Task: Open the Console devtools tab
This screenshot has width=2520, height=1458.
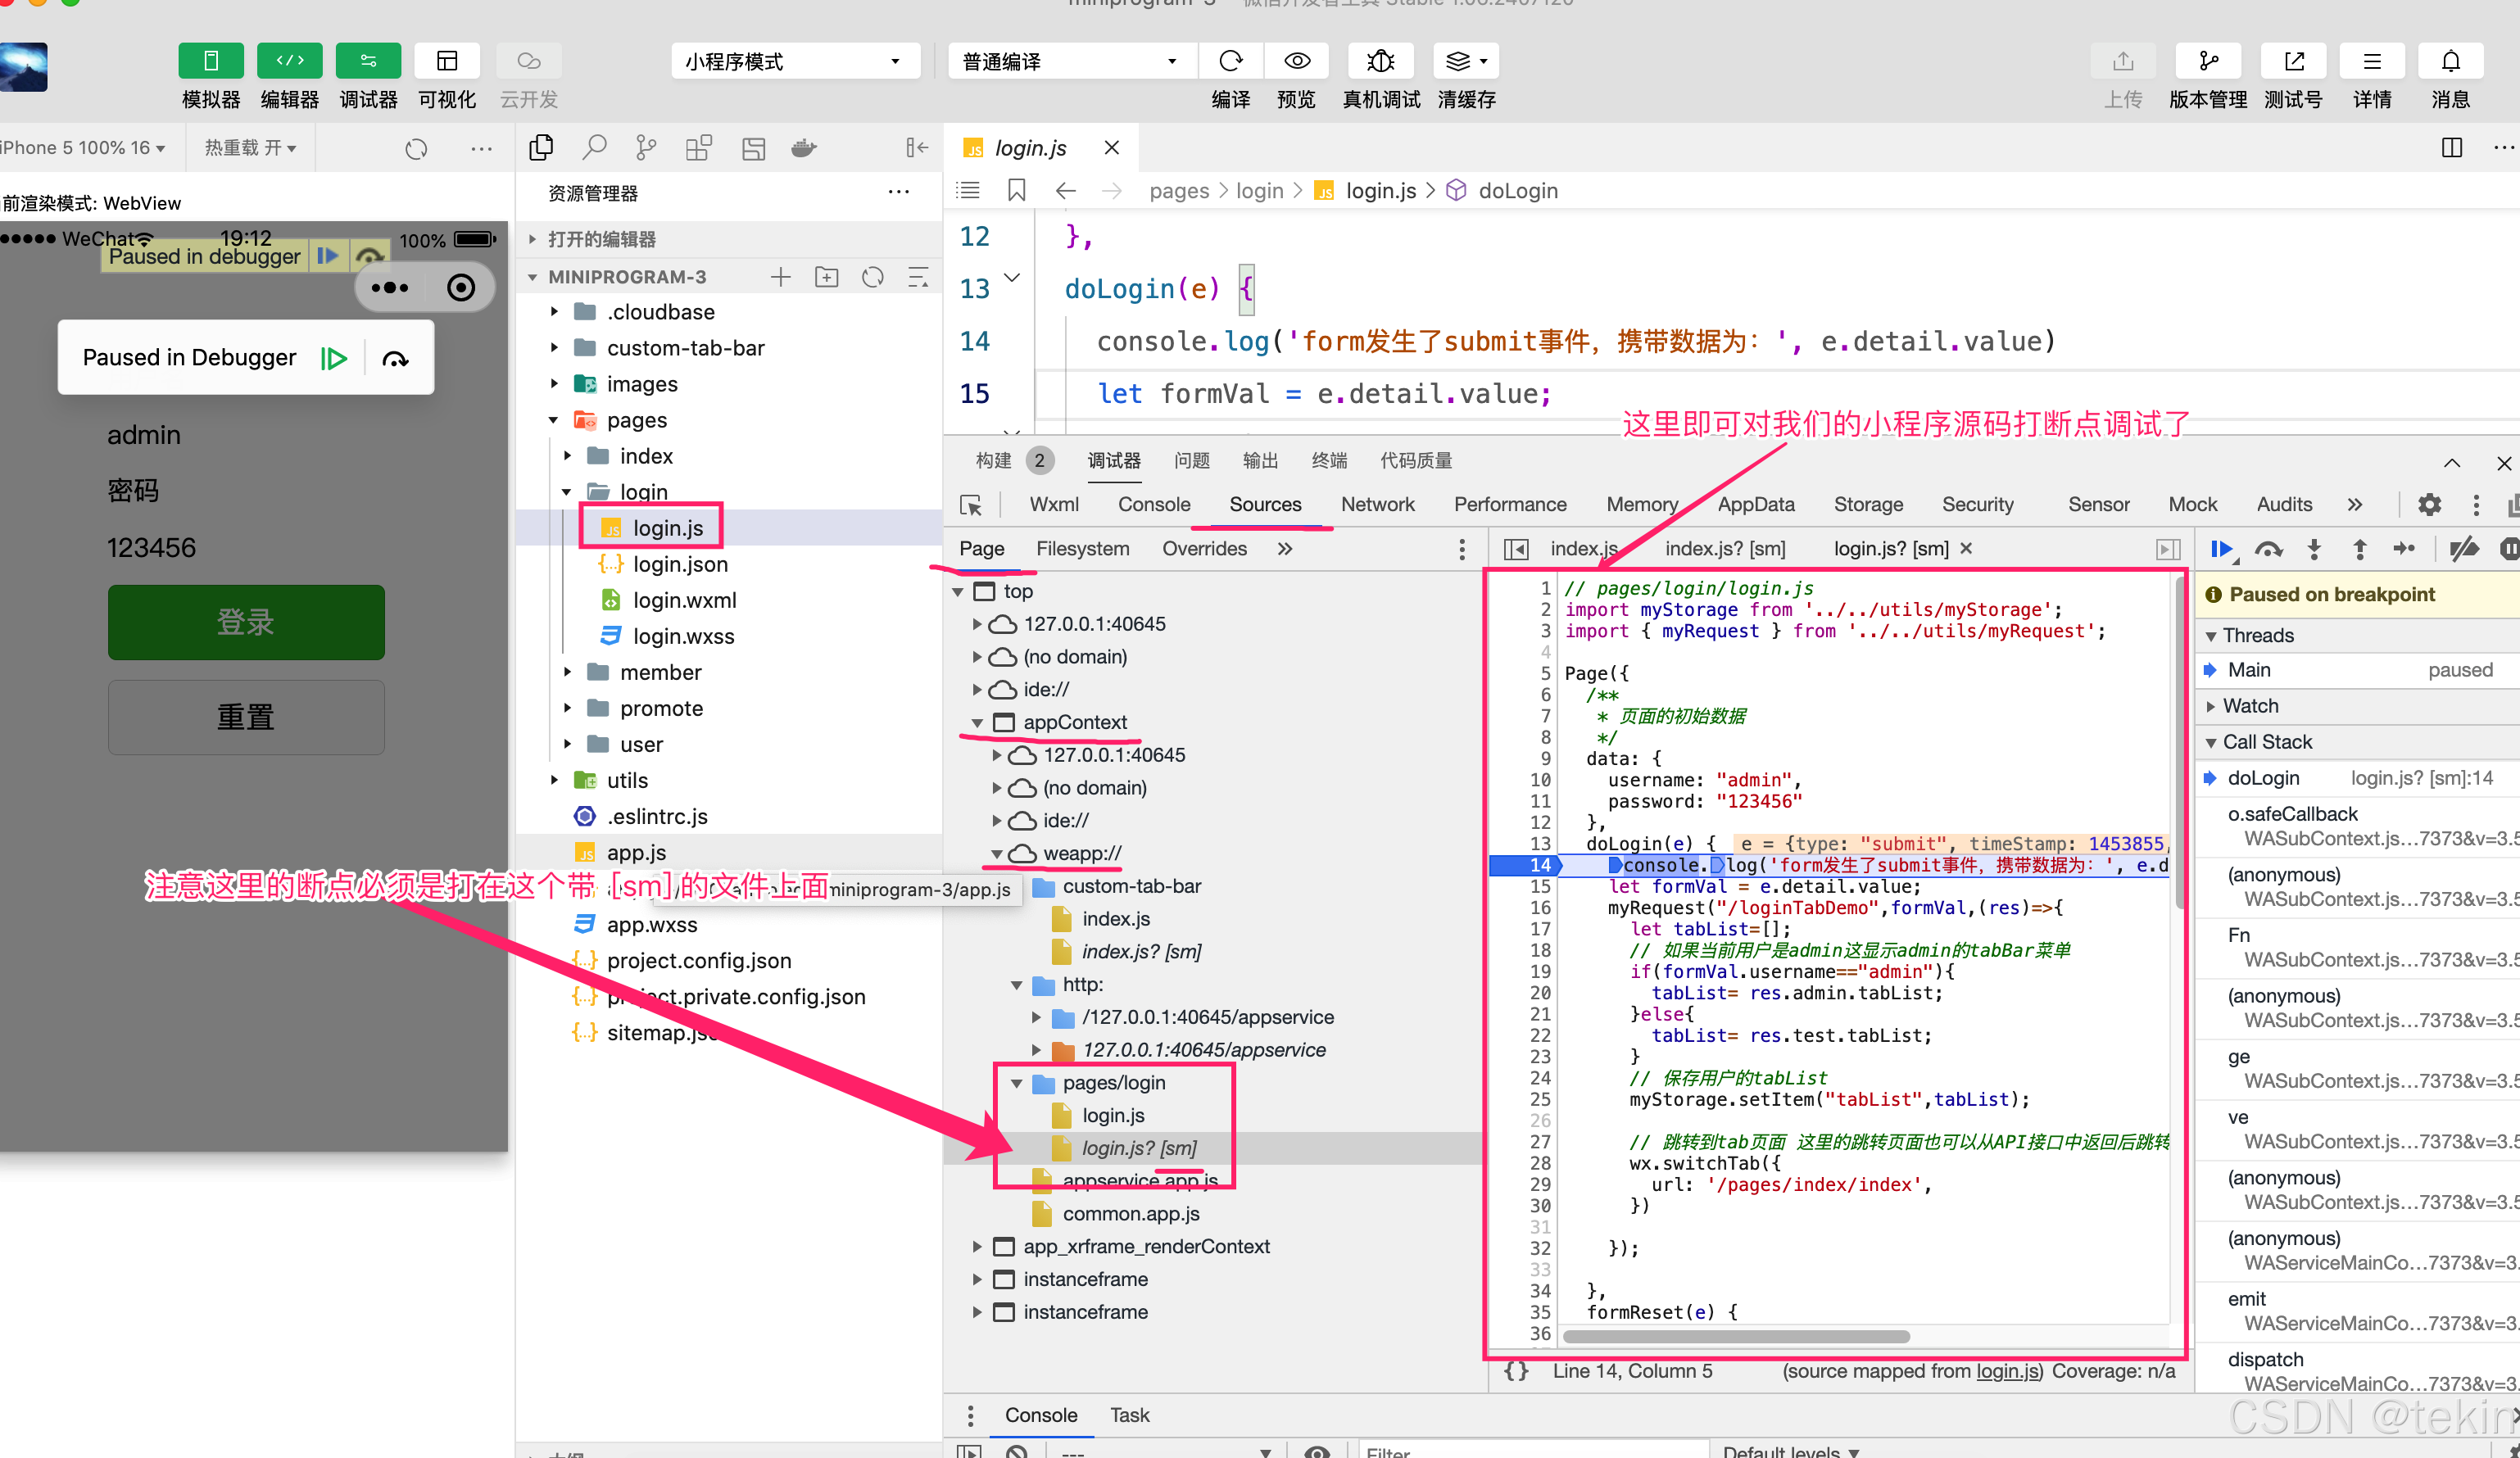Action: click(1154, 504)
